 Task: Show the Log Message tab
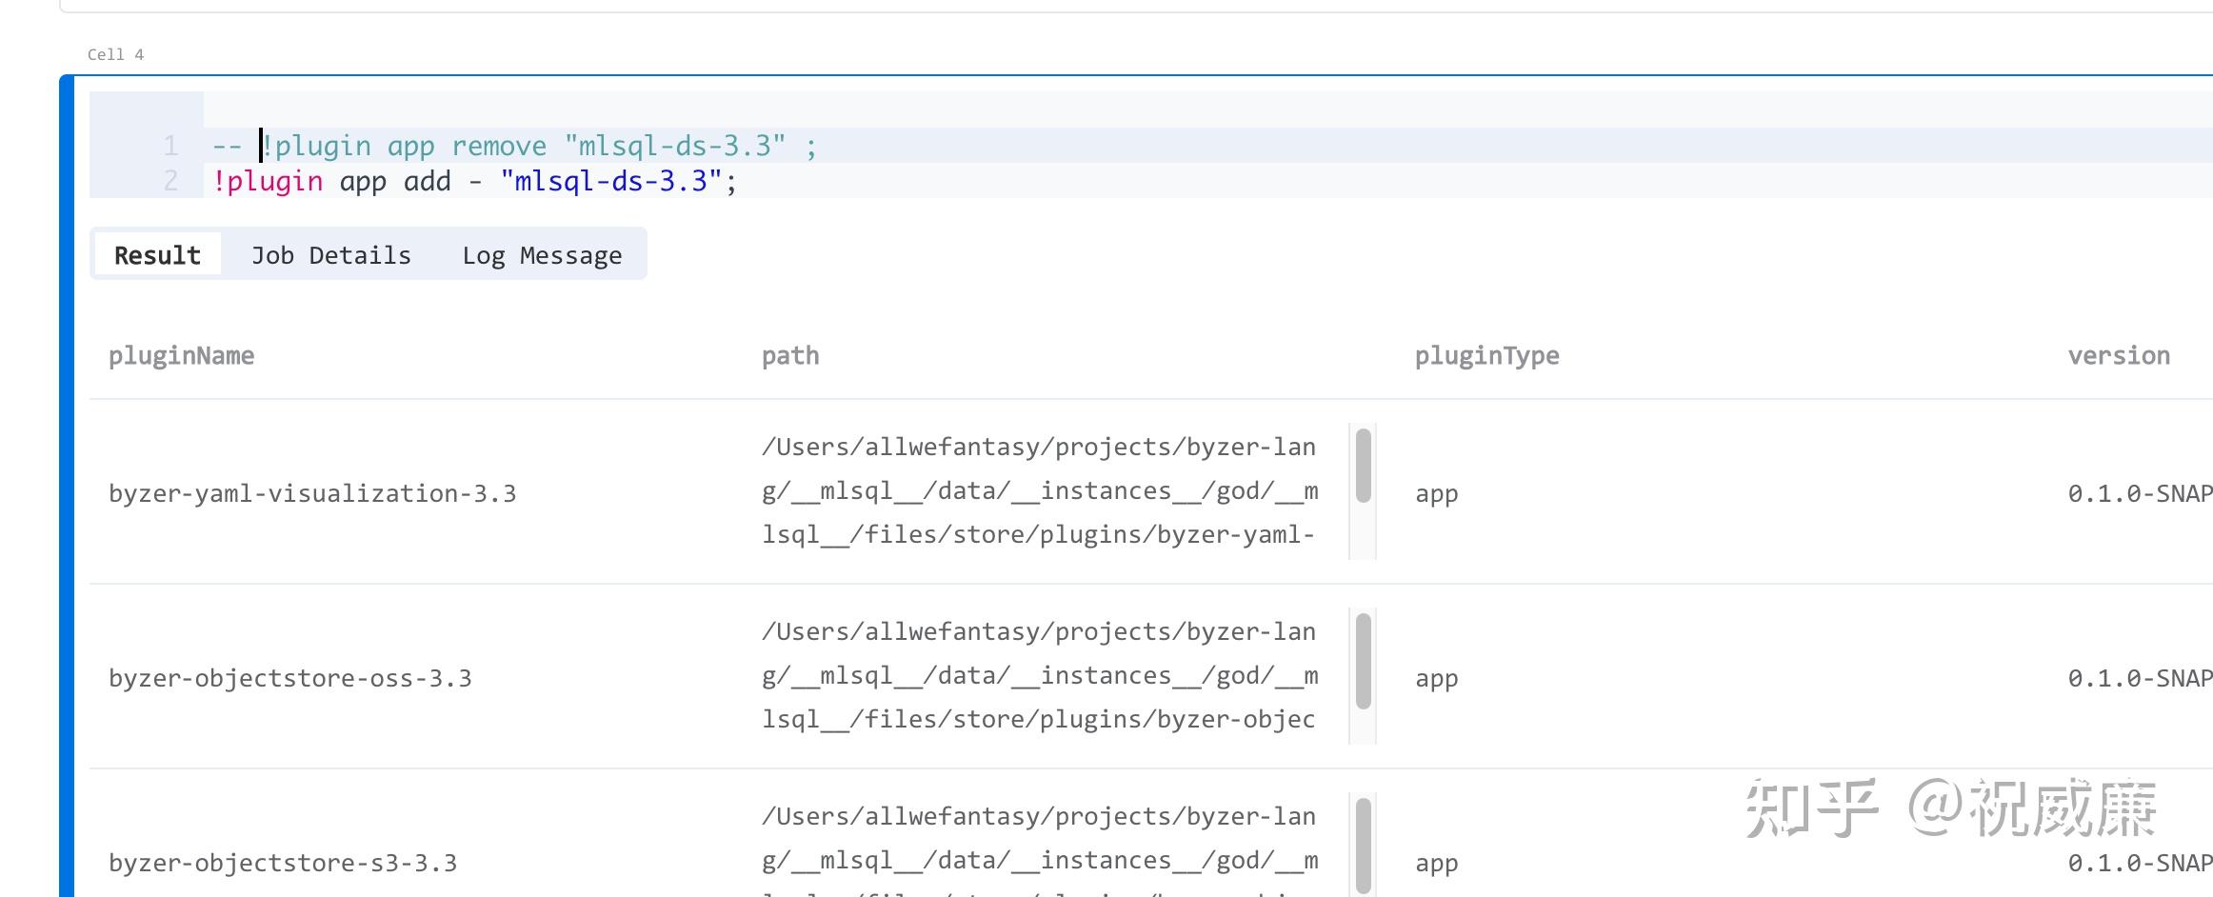pos(542,255)
